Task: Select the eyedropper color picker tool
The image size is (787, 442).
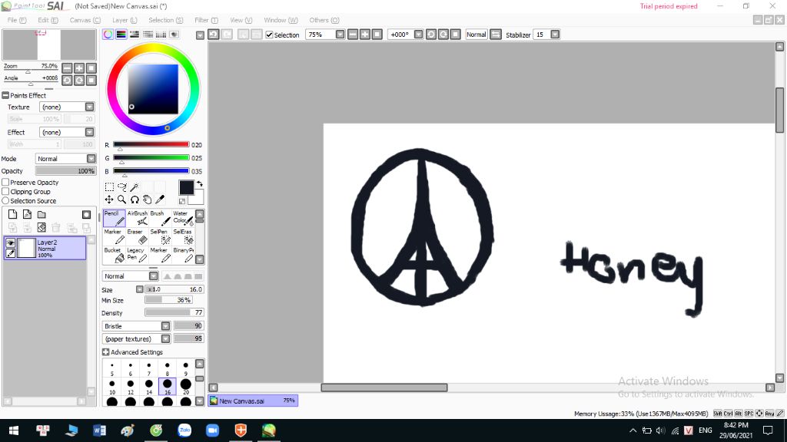Action: pyautogui.click(x=160, y=200)
